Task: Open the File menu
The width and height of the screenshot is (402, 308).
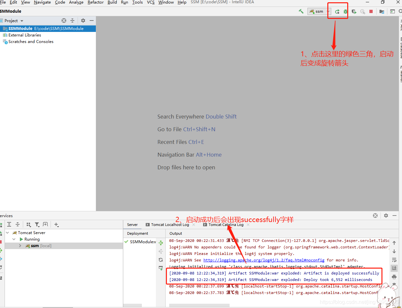Action: pyautogui.click(x=3, y=2)
